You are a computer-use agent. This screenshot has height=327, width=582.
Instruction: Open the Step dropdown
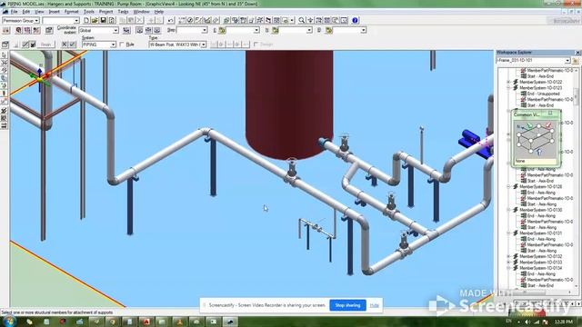click(x=204, y=30)
